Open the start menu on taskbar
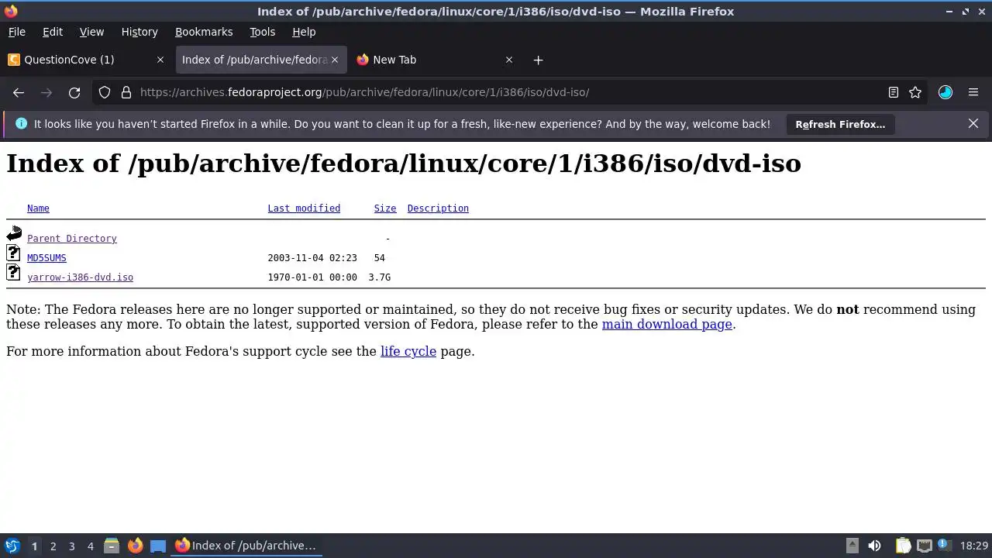 pos(12,546)
